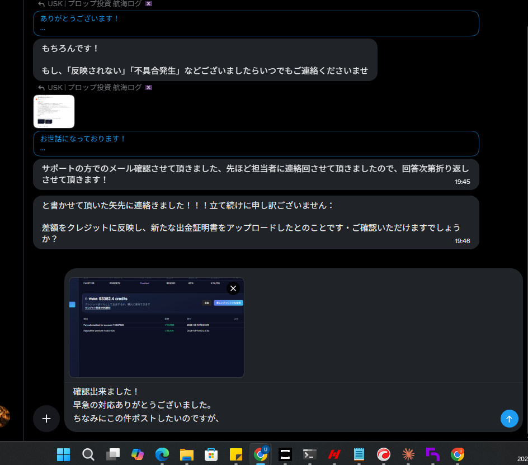
Task: Select the message beginning と書かせて頂いた矢先に
Action: (256, 222)
